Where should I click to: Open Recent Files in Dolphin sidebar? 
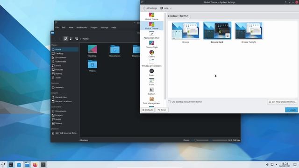[x=65, y=98]
